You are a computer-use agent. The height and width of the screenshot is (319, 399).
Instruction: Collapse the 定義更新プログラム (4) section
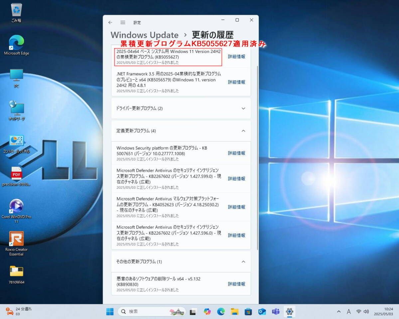[243, 131]
